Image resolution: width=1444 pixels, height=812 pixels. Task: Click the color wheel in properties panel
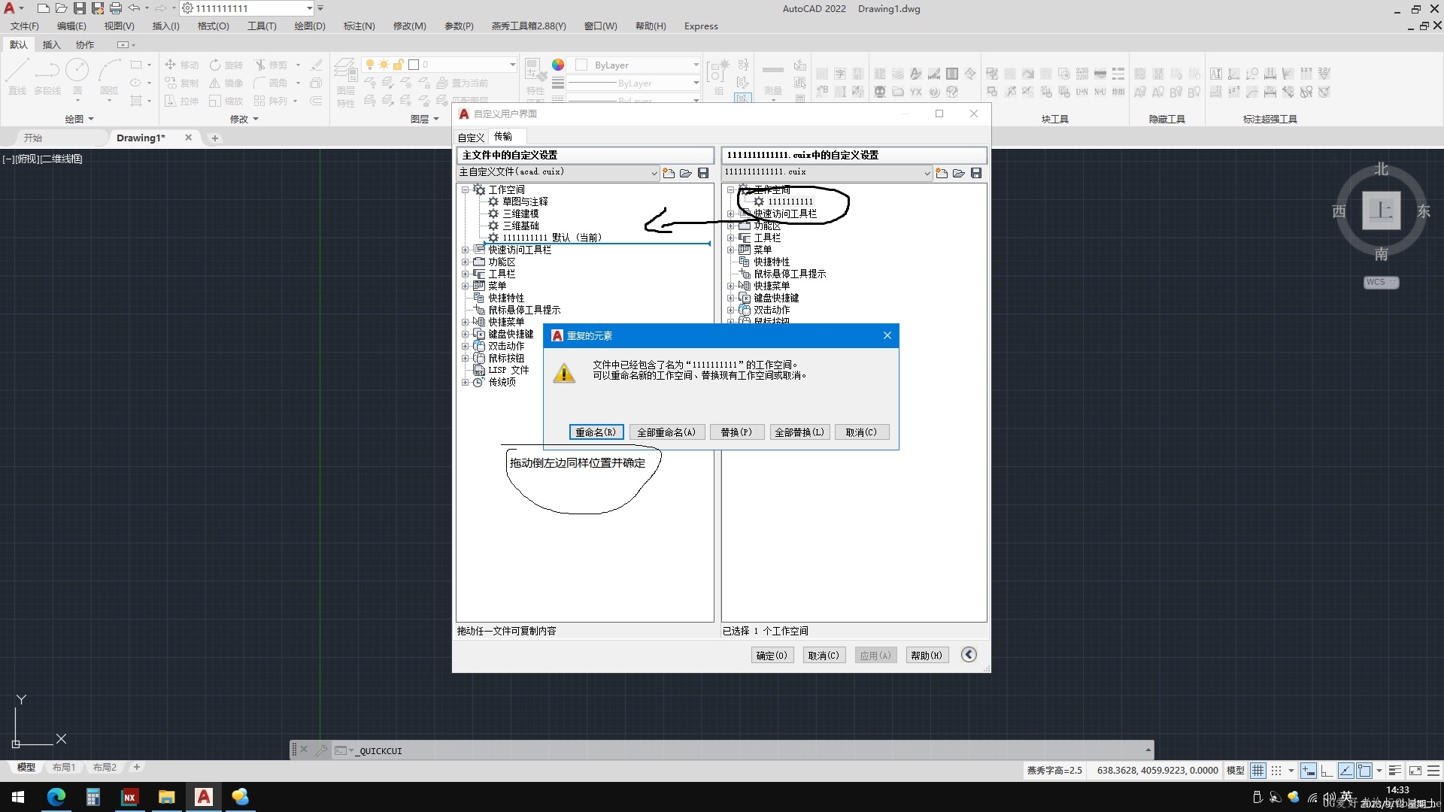click(558, 65)
